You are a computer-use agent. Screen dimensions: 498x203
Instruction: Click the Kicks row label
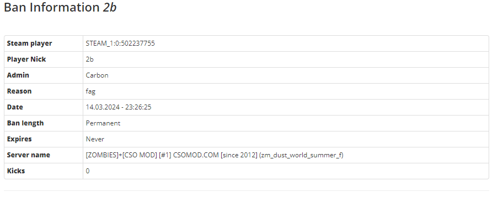16,171
